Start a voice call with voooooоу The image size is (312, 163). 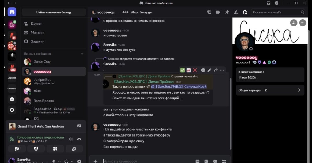coord(209,12)
